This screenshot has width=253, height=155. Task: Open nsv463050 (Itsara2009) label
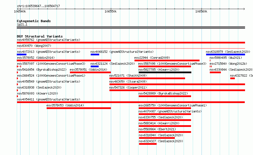click(x=128, y=81)
